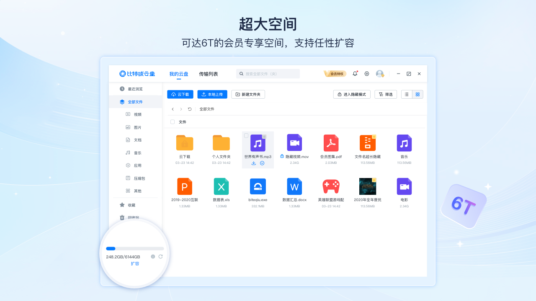Open the notification bell

click(x=355, y=74)
